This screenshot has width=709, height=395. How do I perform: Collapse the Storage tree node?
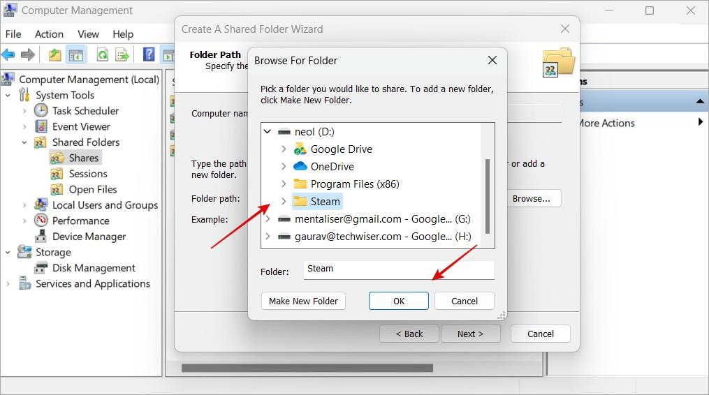8,252
